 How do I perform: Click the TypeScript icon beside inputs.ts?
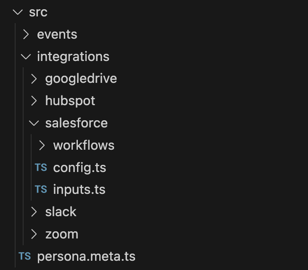tap(41, 189)
